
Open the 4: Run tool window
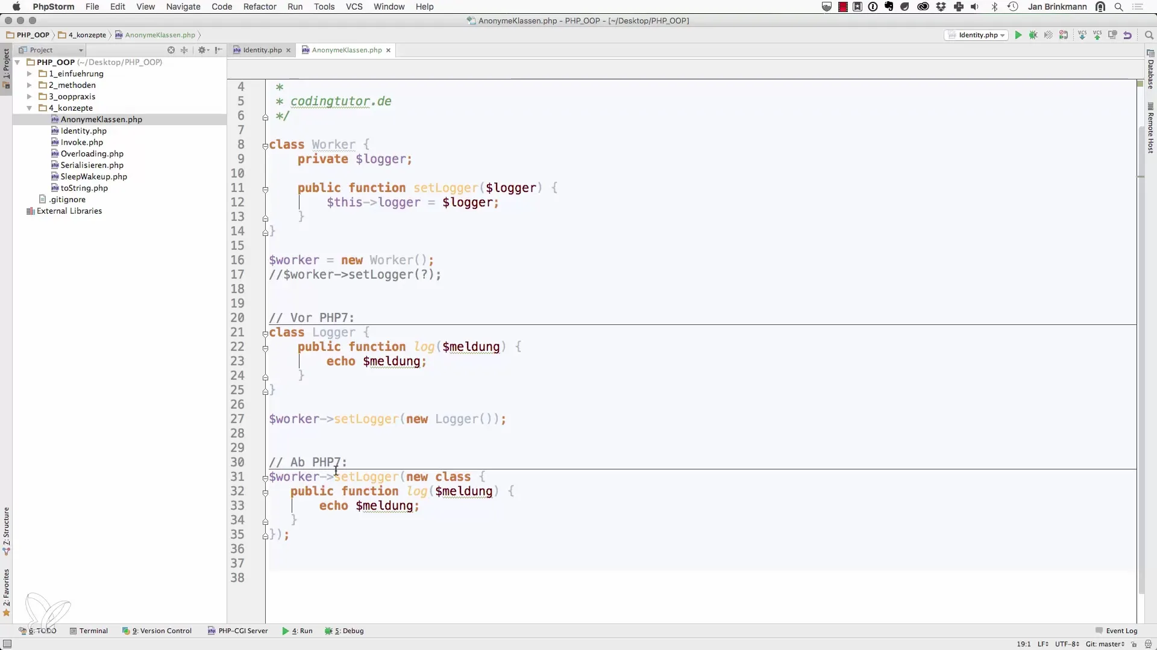(x=298, y=631)
